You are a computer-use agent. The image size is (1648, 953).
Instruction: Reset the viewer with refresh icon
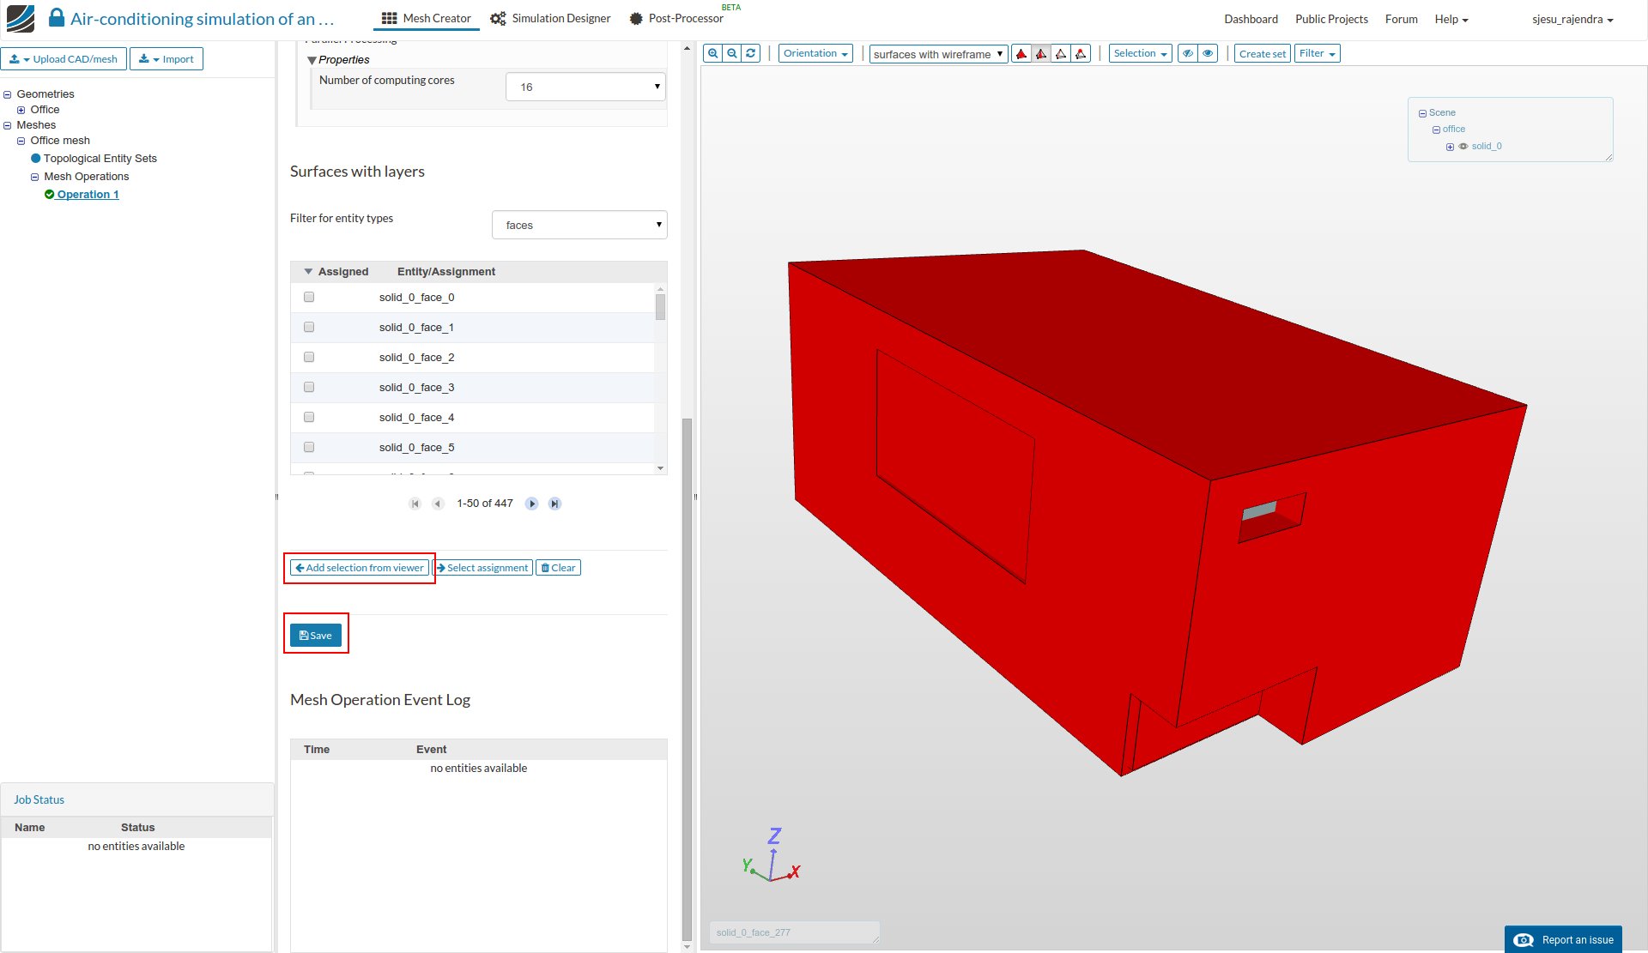pos(751,53)
